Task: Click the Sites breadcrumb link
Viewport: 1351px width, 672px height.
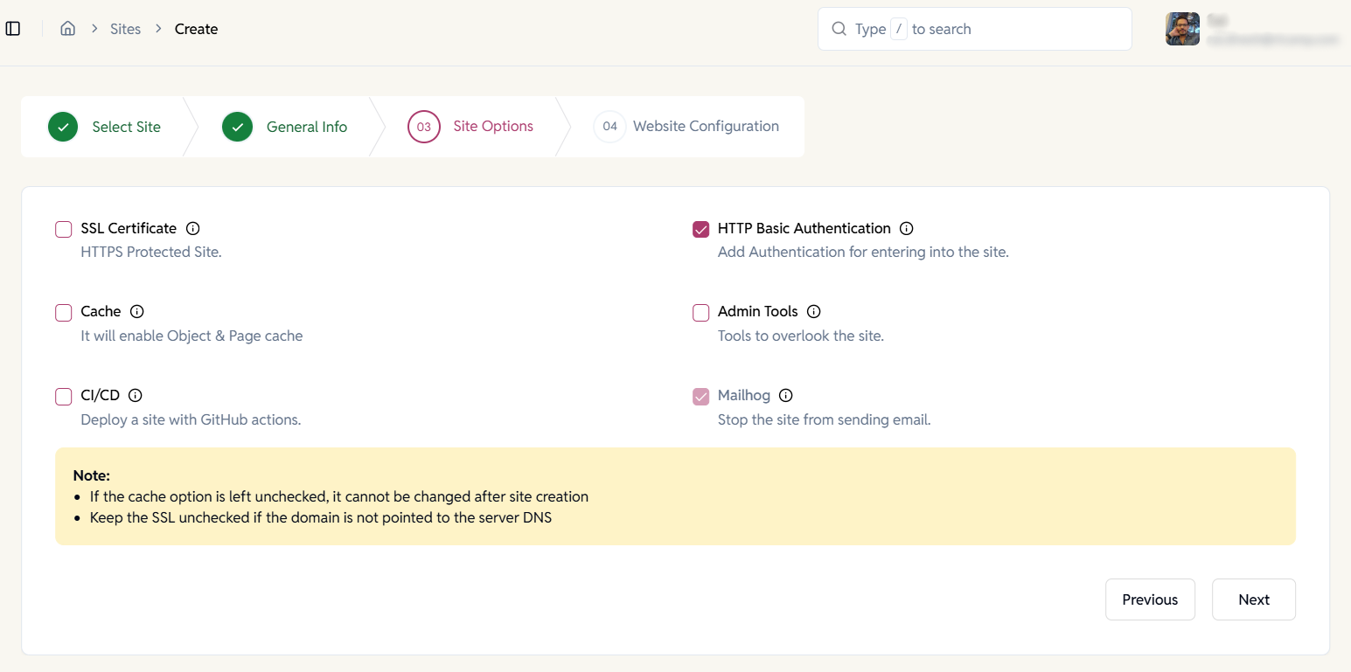Action: pos(125,28)
